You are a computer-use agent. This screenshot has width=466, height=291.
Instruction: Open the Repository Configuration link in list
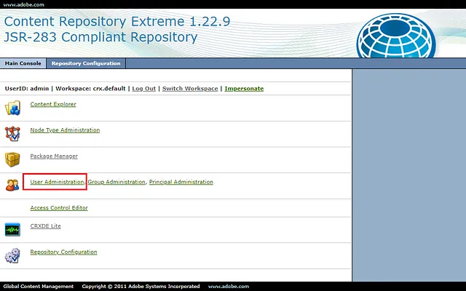pyautogui.click(x=63, y=252)
